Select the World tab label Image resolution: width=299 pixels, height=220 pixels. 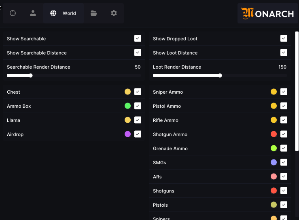click(69, 13)
